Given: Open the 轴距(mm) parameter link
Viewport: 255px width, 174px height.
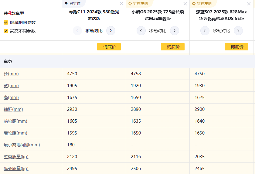Looking at the screenshot, I should point(13,109).
